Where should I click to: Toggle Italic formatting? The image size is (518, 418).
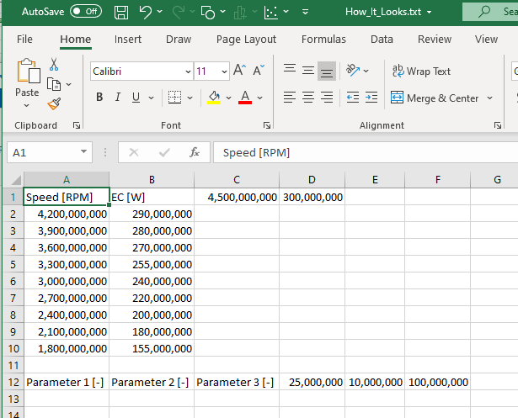click(x=119, y=98)
